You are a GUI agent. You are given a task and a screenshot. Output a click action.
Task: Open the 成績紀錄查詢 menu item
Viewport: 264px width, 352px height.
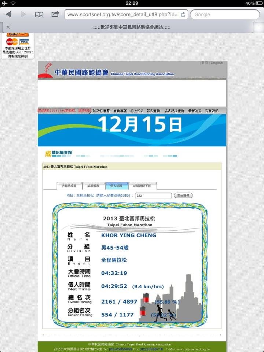pyautogui.click(x=174, y=111)
